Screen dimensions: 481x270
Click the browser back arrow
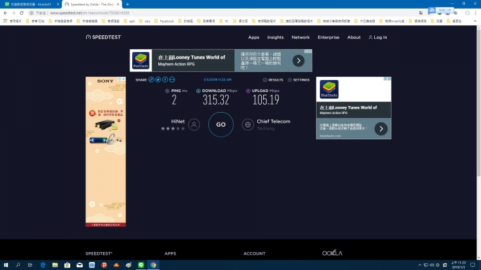pos(5,13)
